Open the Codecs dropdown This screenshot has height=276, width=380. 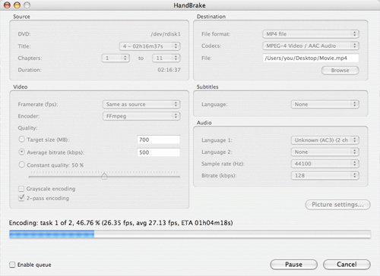(x=311, y=45)
